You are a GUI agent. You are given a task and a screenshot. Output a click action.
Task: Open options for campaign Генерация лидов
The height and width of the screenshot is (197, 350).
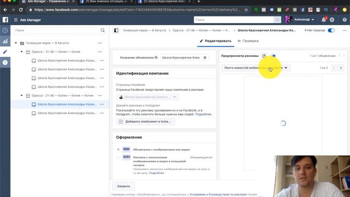[x=100, y=43]
